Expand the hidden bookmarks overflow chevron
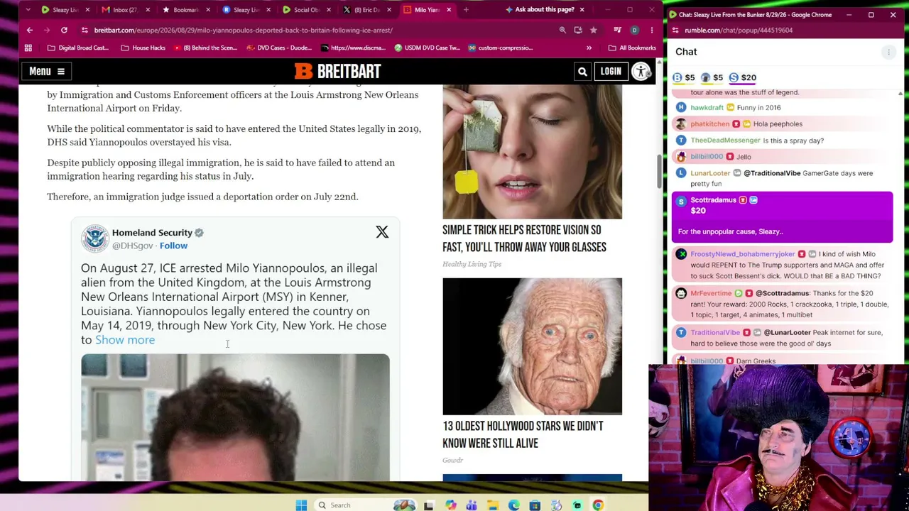909x511 pixels. pos(589,48)
